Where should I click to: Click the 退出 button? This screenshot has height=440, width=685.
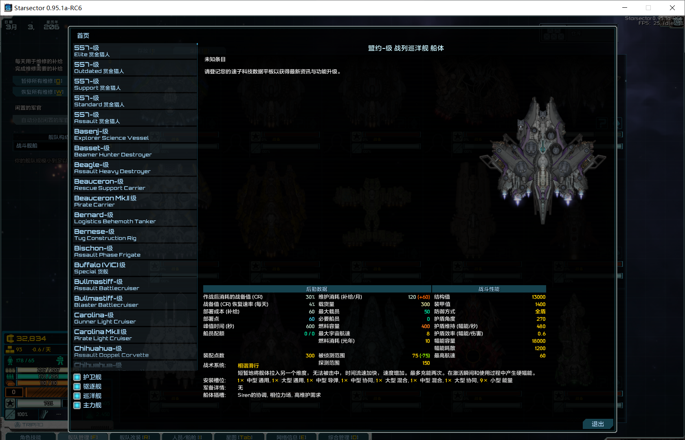[597, 424]
